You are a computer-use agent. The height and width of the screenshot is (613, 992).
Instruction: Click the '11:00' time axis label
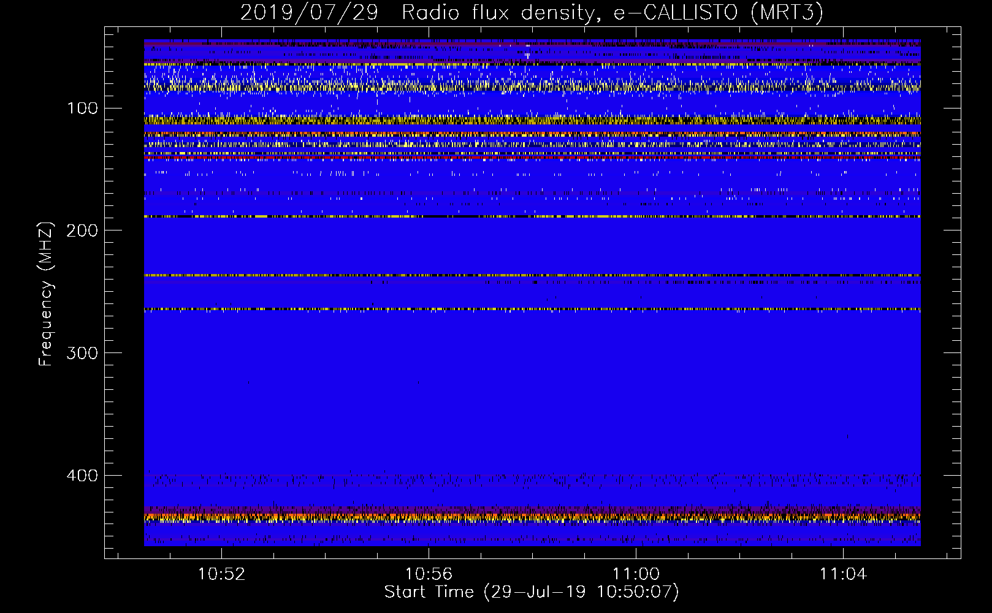point(636,574)
